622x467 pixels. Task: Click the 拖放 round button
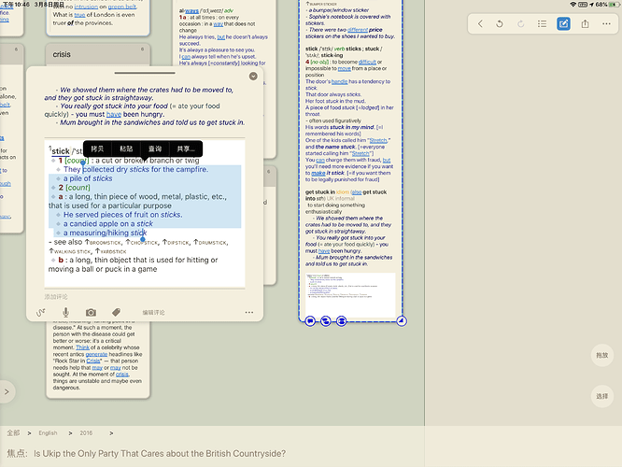(x=601, y=355)
